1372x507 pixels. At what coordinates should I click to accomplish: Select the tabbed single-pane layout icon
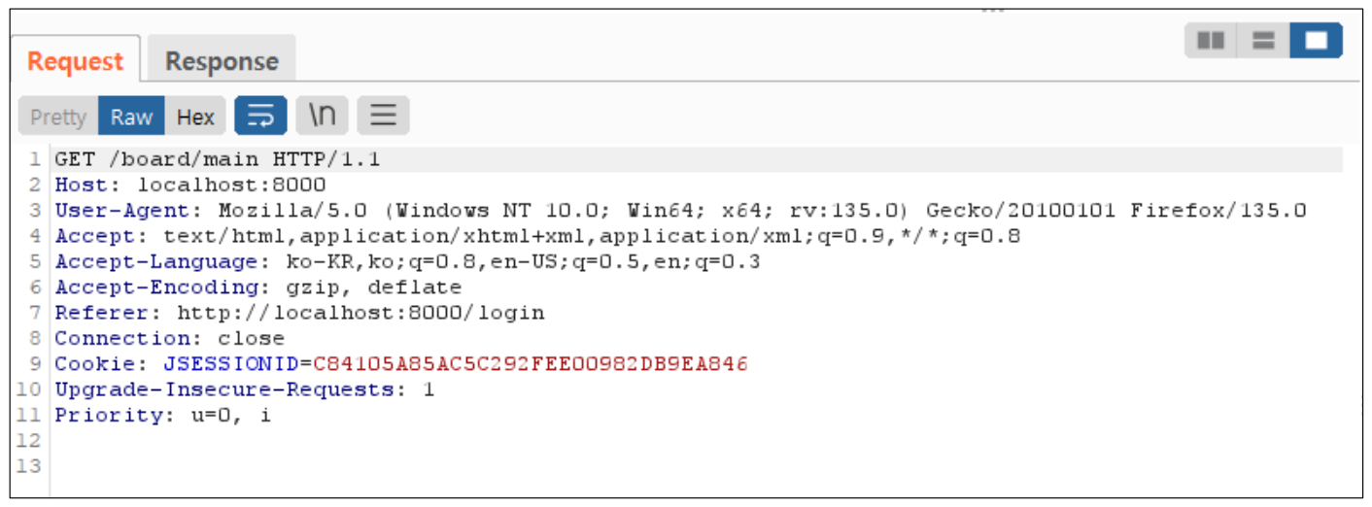[x=1316, y=41]
